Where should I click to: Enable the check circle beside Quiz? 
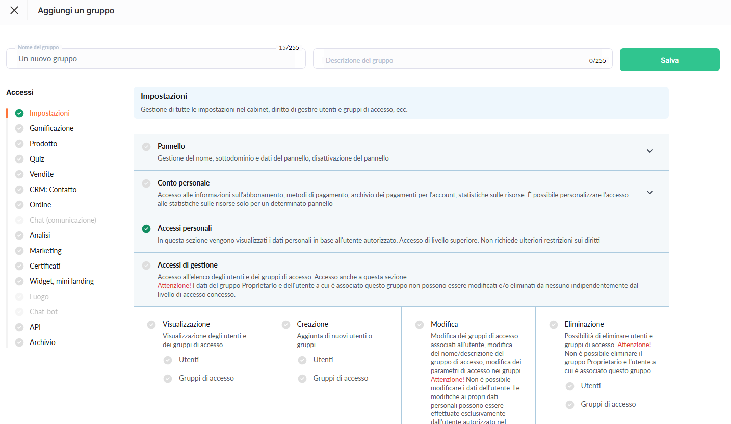click(19, 159)
